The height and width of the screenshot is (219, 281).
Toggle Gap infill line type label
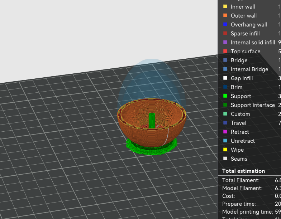242,78
